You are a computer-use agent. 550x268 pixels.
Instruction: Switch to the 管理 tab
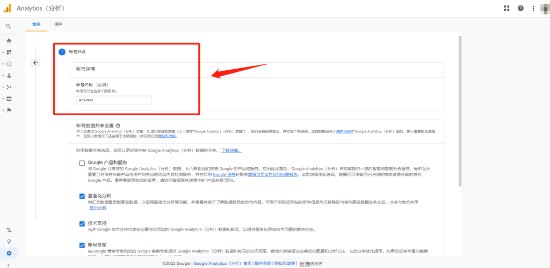click(36, 25)
